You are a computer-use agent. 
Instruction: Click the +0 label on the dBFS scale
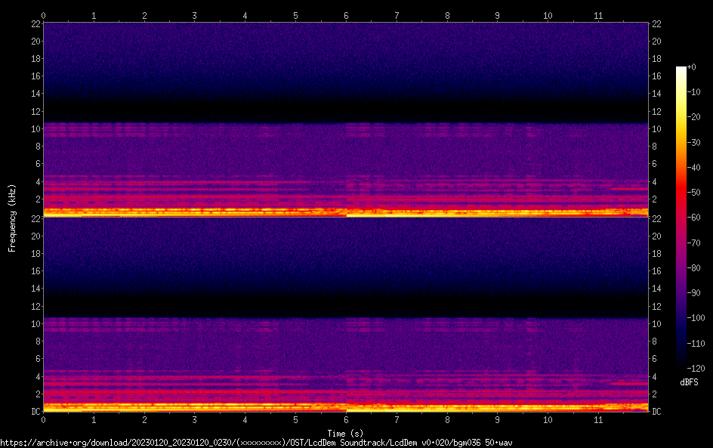pyautogui.click(x=693, y=67)
